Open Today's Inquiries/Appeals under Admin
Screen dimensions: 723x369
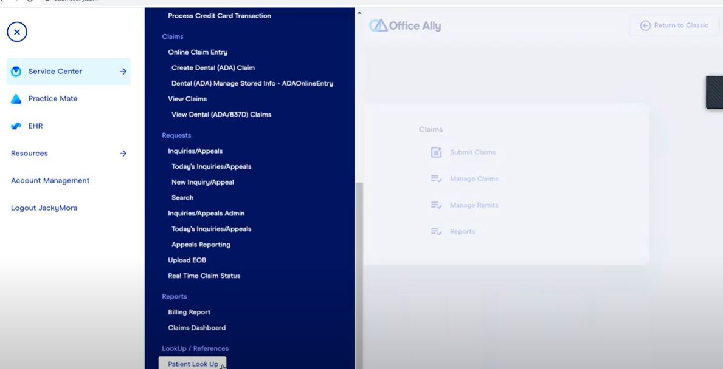(x=211, y=229)
